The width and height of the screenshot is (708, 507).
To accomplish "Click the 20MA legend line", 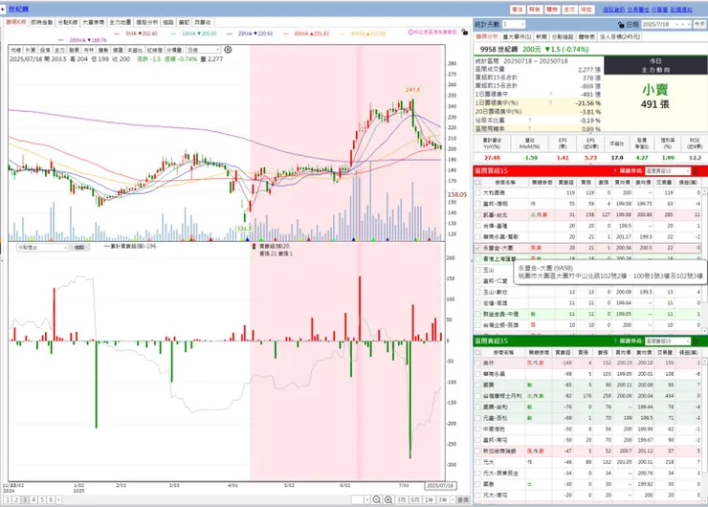I will 250,33.
